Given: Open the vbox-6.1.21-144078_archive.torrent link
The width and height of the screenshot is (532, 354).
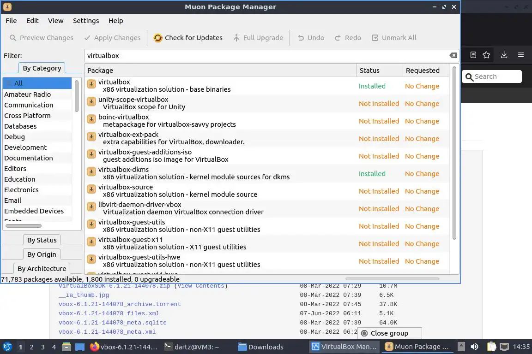Looking at the screenshot, I should click(120, 304).
